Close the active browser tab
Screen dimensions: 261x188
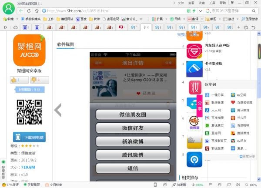tap(148, 27)
